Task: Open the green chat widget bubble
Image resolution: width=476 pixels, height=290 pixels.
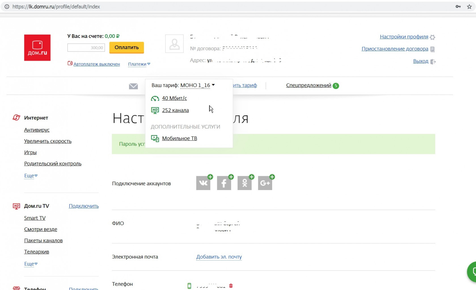Action: [472, 272]
